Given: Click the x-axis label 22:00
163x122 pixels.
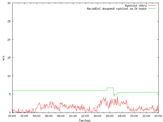Looking at the screenshot, I should tap(146, 116).
